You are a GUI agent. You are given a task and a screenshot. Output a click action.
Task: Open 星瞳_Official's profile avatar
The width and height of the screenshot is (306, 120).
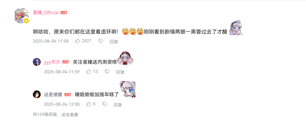[21, 16]
